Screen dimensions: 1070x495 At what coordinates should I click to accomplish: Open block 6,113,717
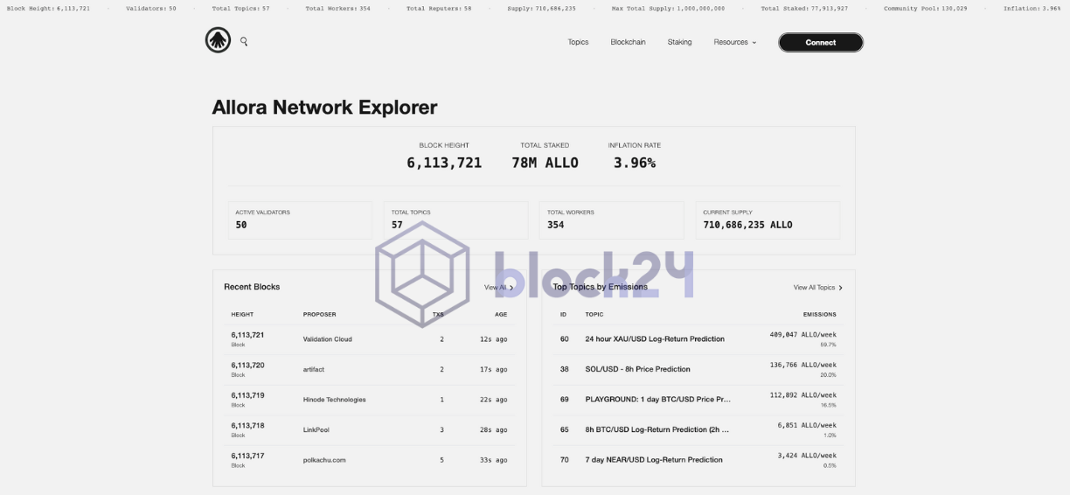click(x=247, y=456)
